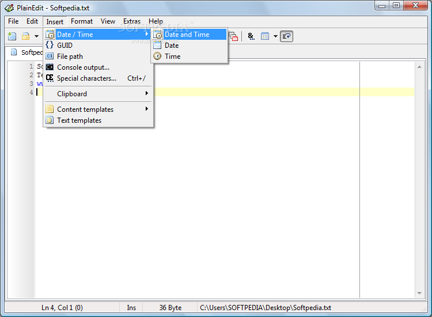Screen dimensions: 432x317
Task: Select Console output... menu entry
Action: pos(97,67)
